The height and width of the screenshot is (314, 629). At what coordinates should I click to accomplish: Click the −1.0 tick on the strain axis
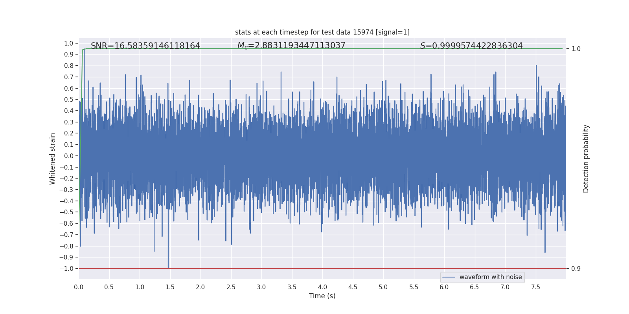coord(66,268)
